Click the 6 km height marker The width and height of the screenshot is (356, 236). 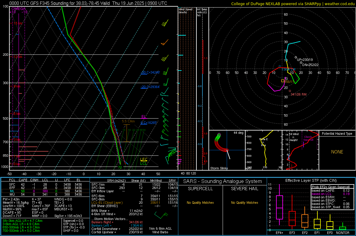[17, 114]
